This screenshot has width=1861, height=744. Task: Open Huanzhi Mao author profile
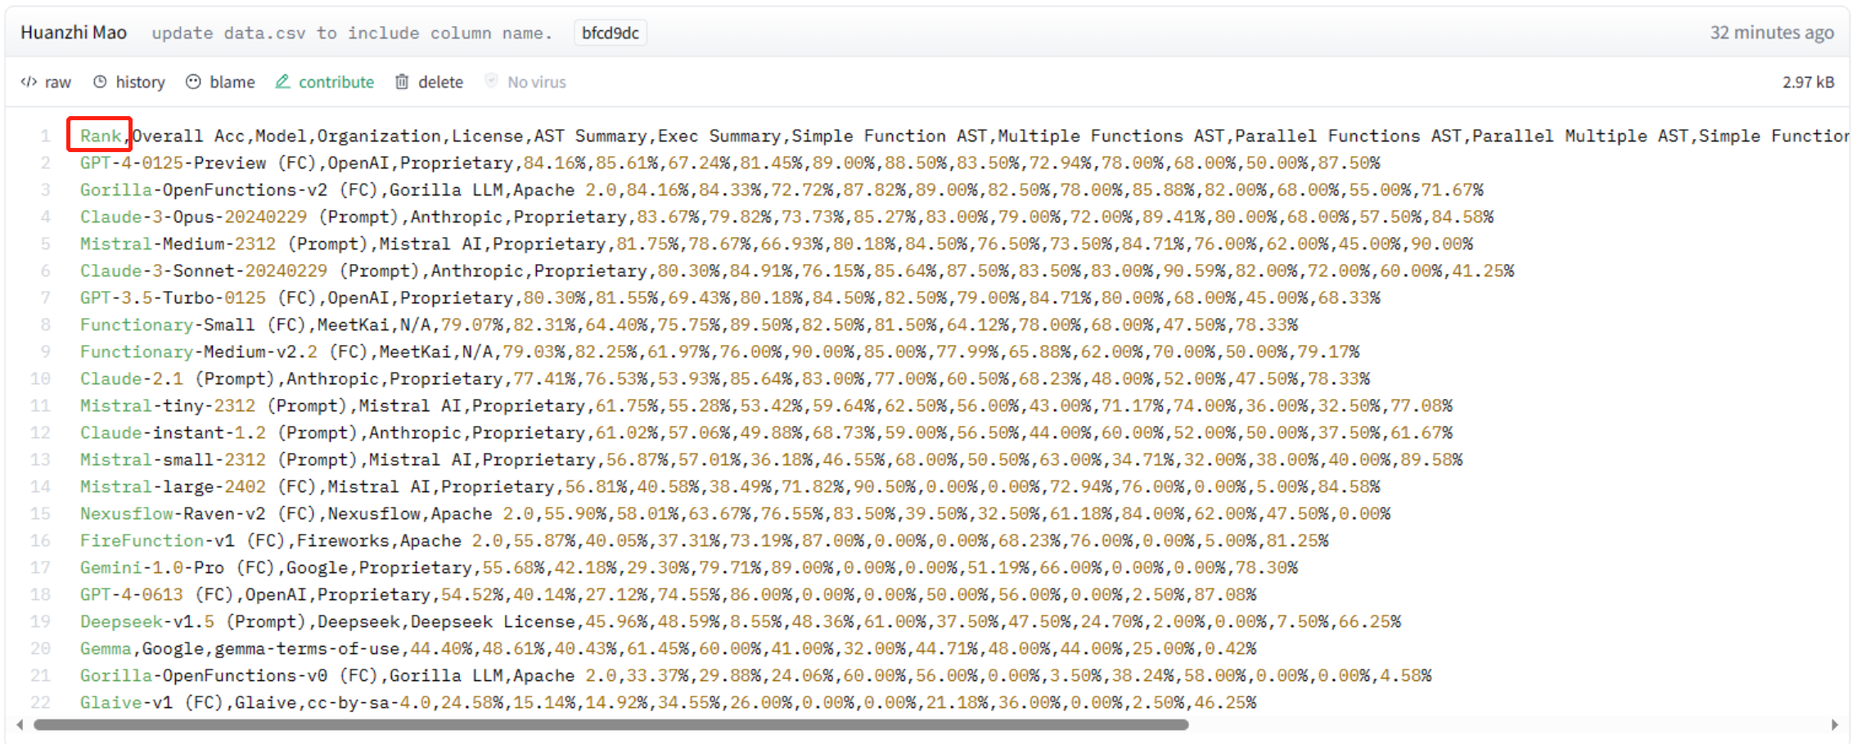click(x=74, y=33)
